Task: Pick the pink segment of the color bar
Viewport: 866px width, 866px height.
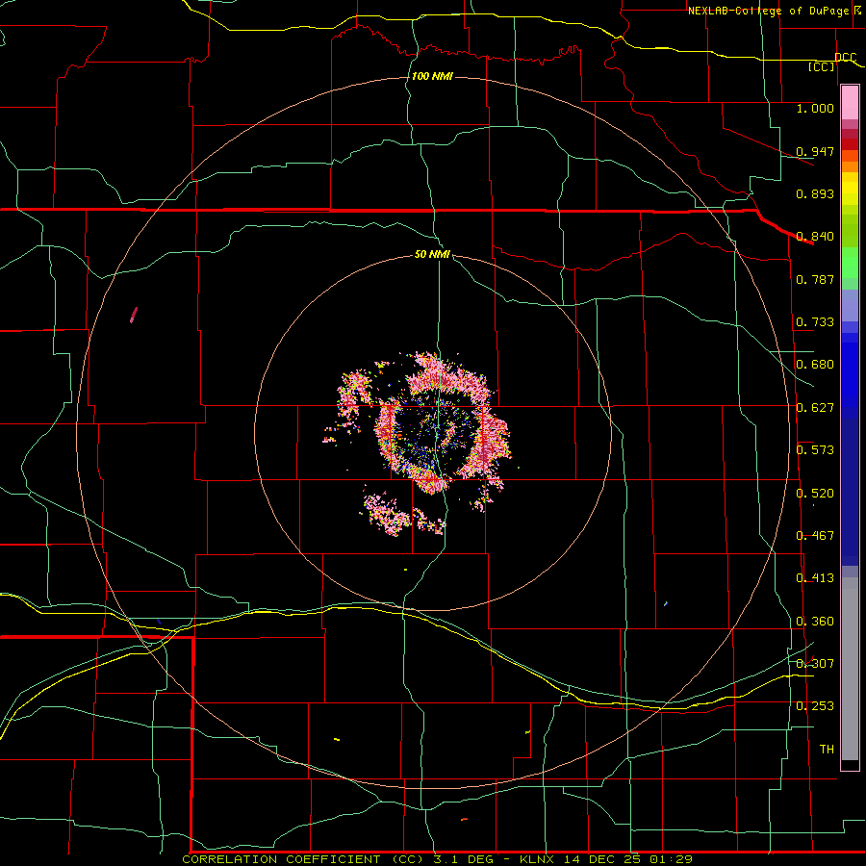Action: coord(850,103)
